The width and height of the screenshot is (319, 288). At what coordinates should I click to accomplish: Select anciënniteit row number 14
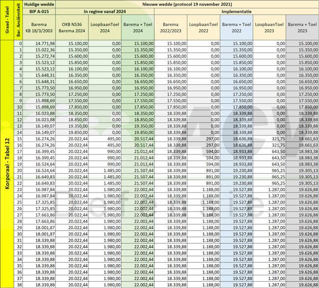pyautogui.click(x=19, y=132)
